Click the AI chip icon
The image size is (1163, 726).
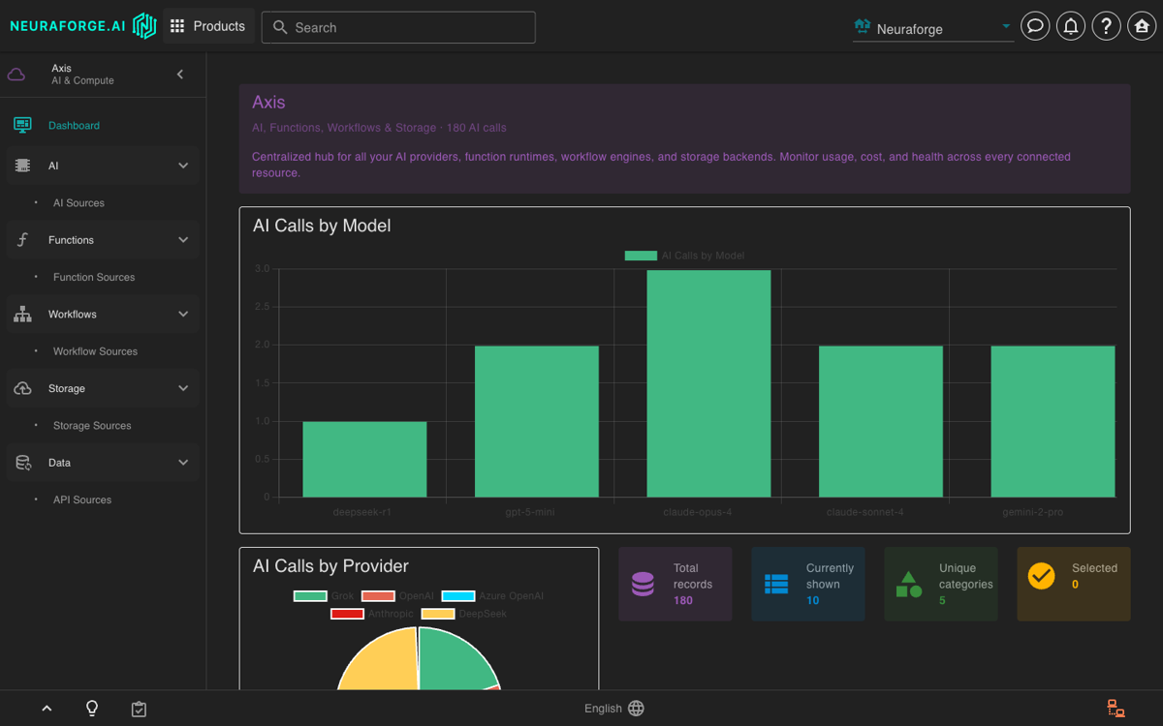pyautogui.click(x=22, y=166)
